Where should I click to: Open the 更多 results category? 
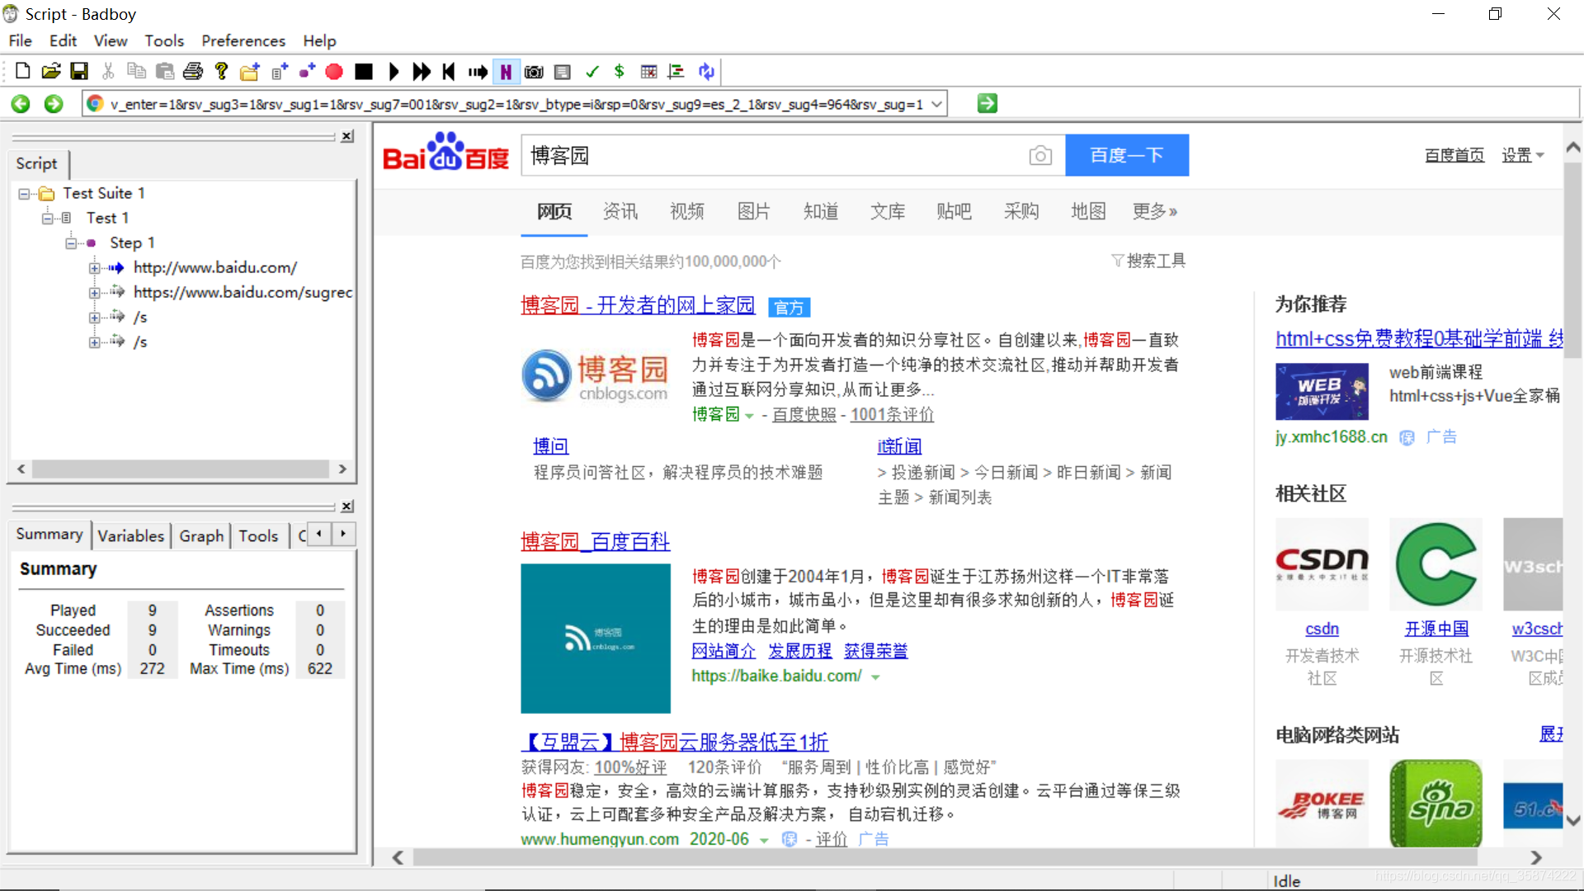[1154, 212]
